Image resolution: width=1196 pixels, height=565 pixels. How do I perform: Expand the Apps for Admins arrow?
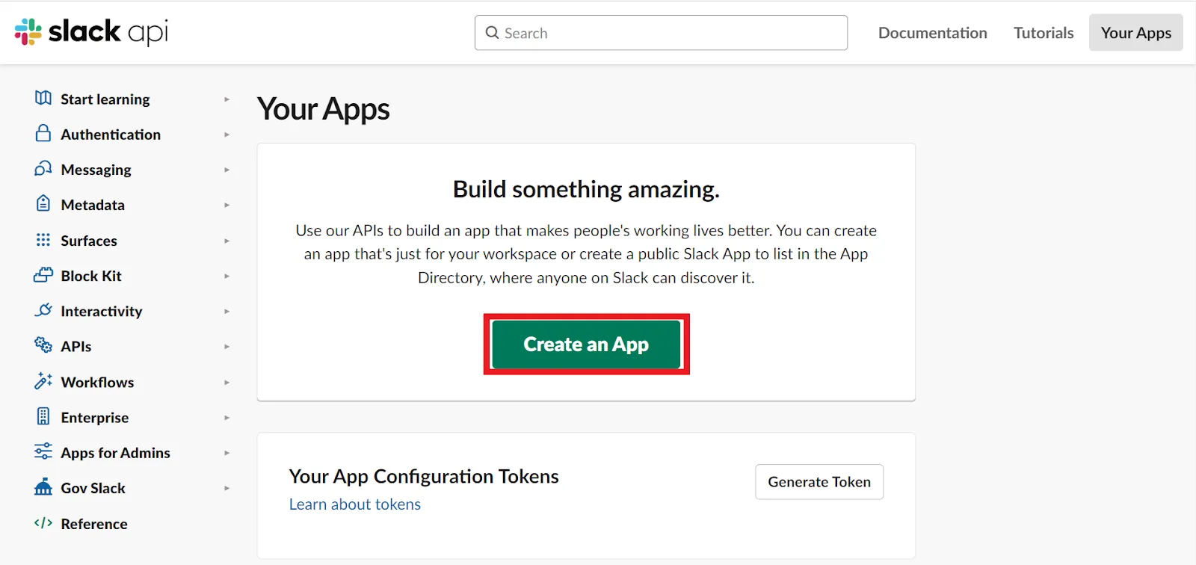(x=226, y=453)
